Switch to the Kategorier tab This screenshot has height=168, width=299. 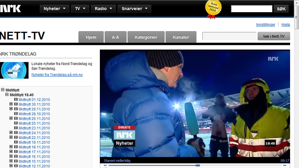coord(146,37)
